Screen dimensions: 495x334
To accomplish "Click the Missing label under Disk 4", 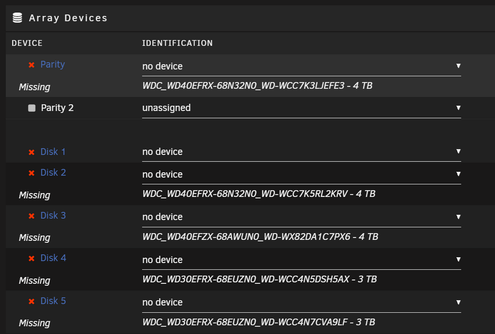I will pos(35,281).
